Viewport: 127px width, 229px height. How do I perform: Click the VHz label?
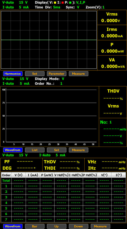[x=92, y=162]
